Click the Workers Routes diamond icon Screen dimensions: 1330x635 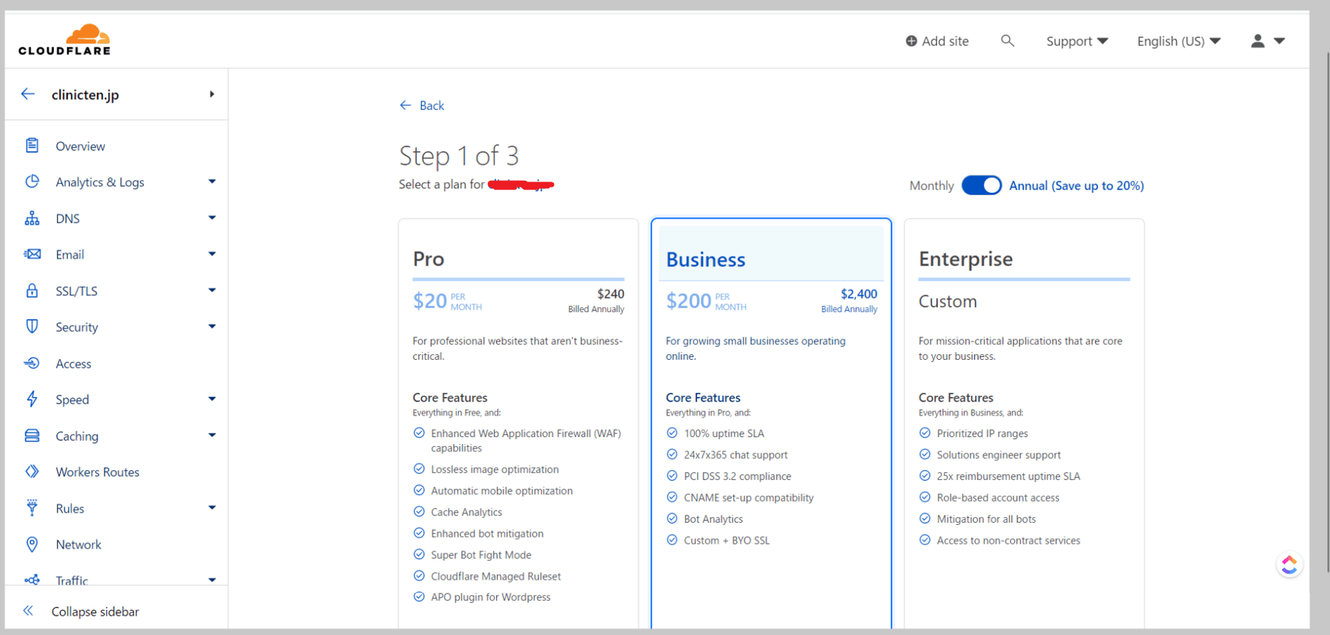pyautogui.click(x=32, y=471)
